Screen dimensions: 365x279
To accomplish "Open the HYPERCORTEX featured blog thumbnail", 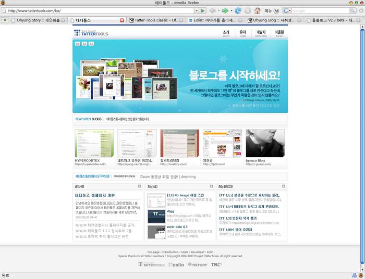I will (x=94, y=143).
